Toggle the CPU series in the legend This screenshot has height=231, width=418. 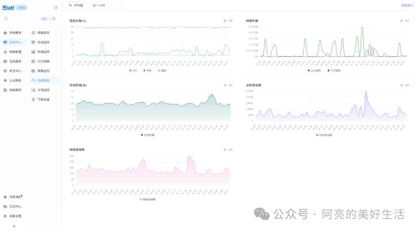(x=133, y=71)
